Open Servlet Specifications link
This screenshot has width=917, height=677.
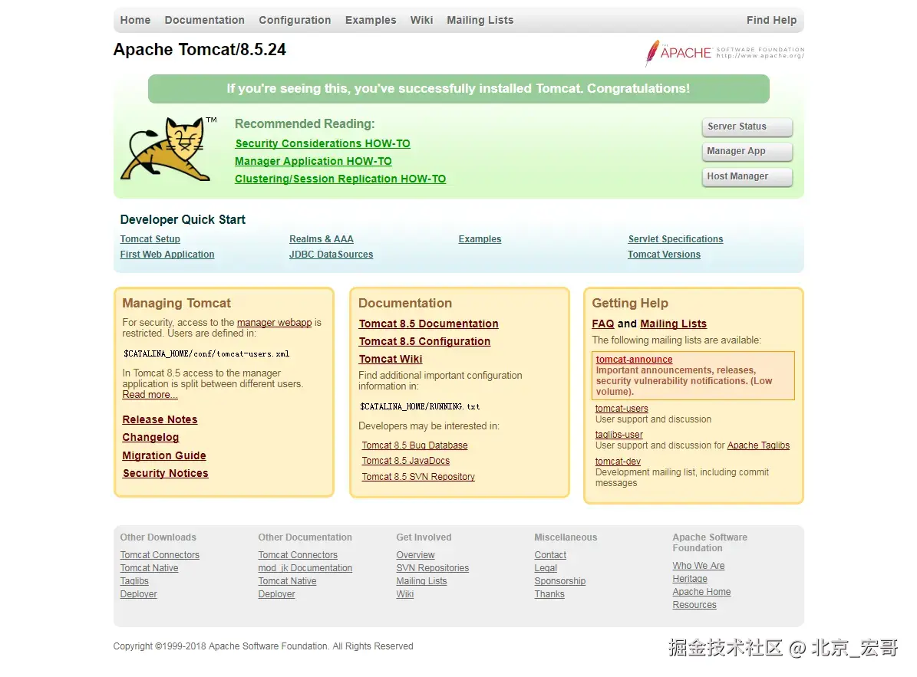(675, 239)
